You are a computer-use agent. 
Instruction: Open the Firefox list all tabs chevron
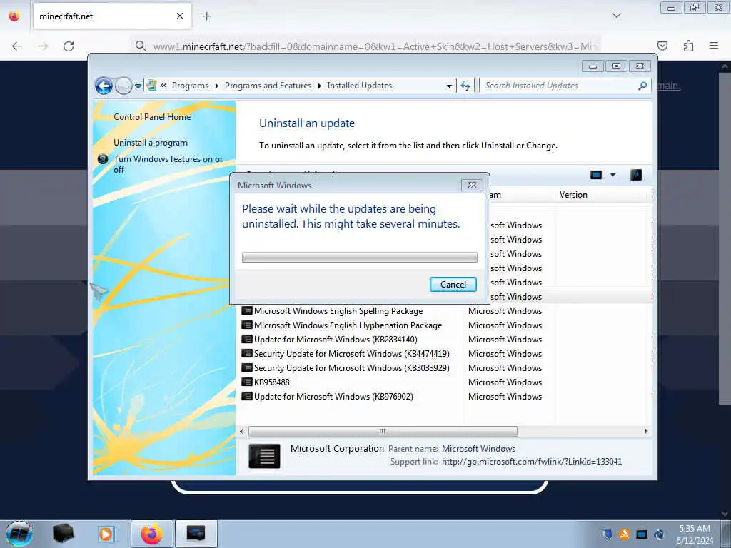(x=616, y=16)
